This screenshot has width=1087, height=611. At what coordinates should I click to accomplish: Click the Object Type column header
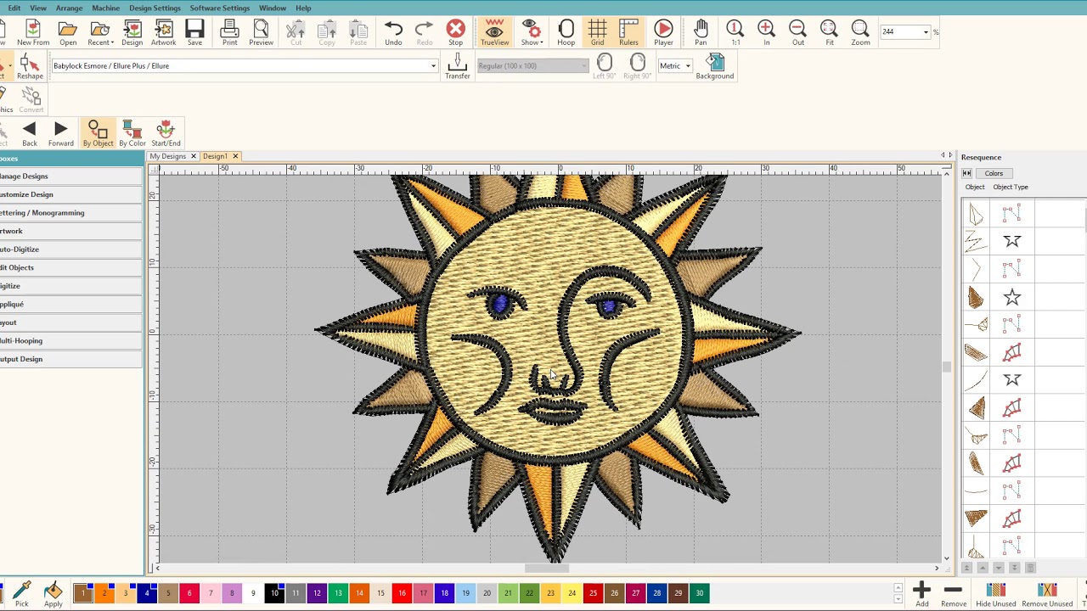(x=1011, y=187)
